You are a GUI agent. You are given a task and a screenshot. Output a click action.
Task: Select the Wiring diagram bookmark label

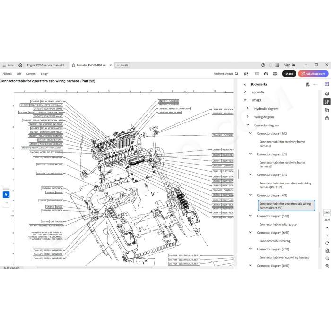pyautogui.click(x=264, y=117)
